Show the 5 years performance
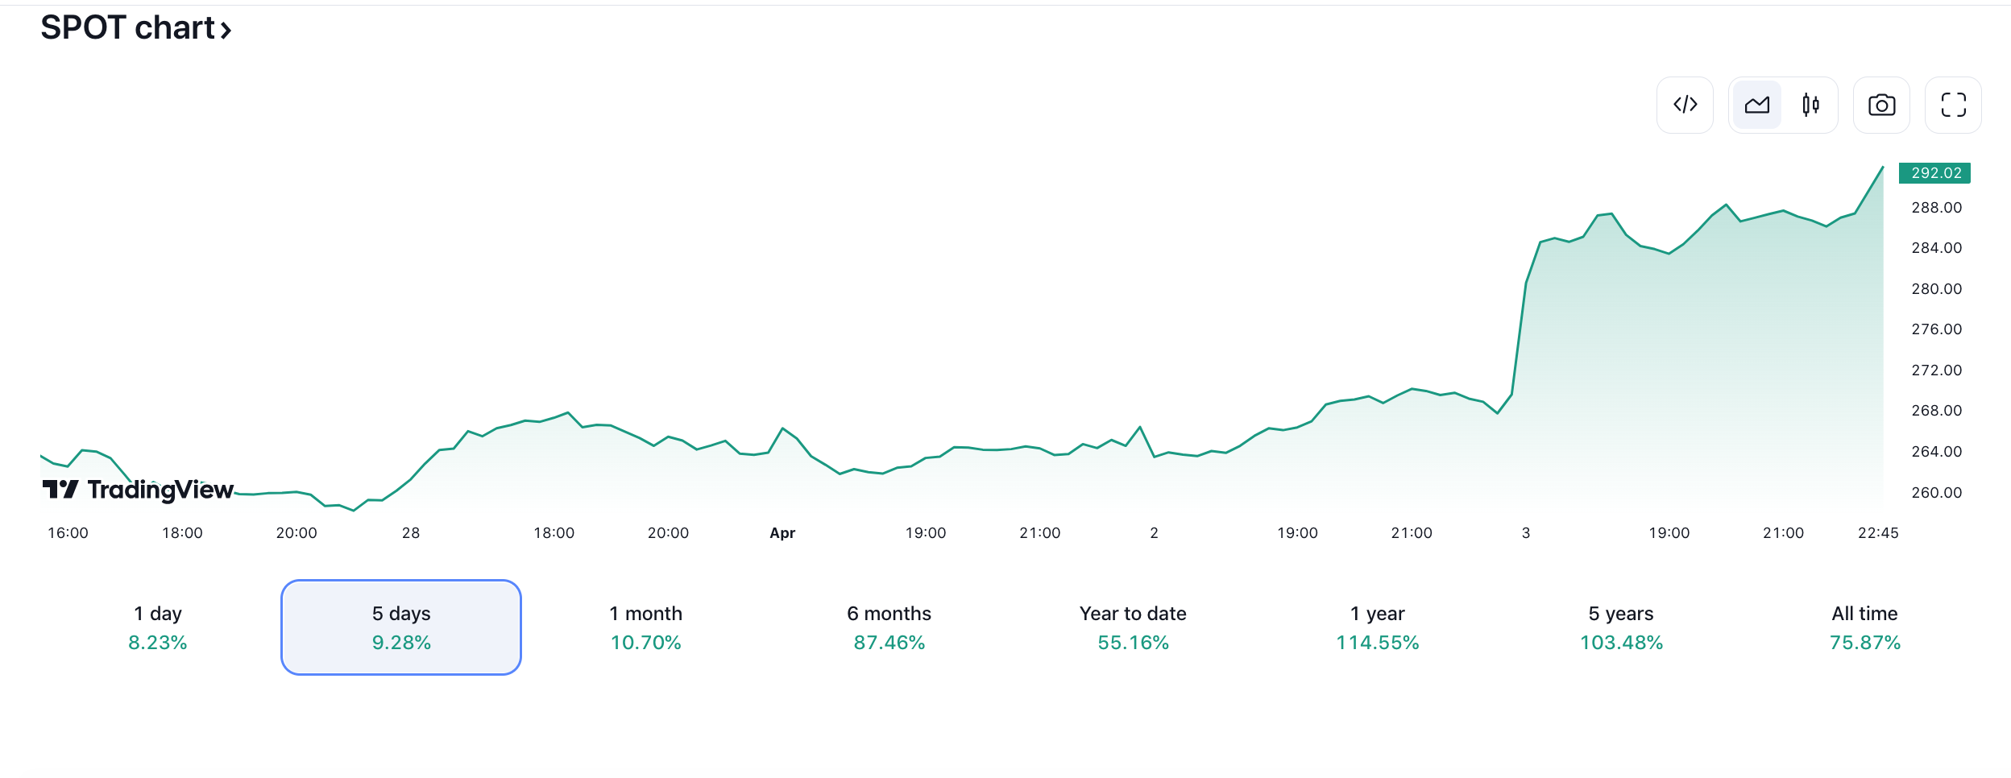Screen dimensions: 2011x778 click(x=1621, y=627)
